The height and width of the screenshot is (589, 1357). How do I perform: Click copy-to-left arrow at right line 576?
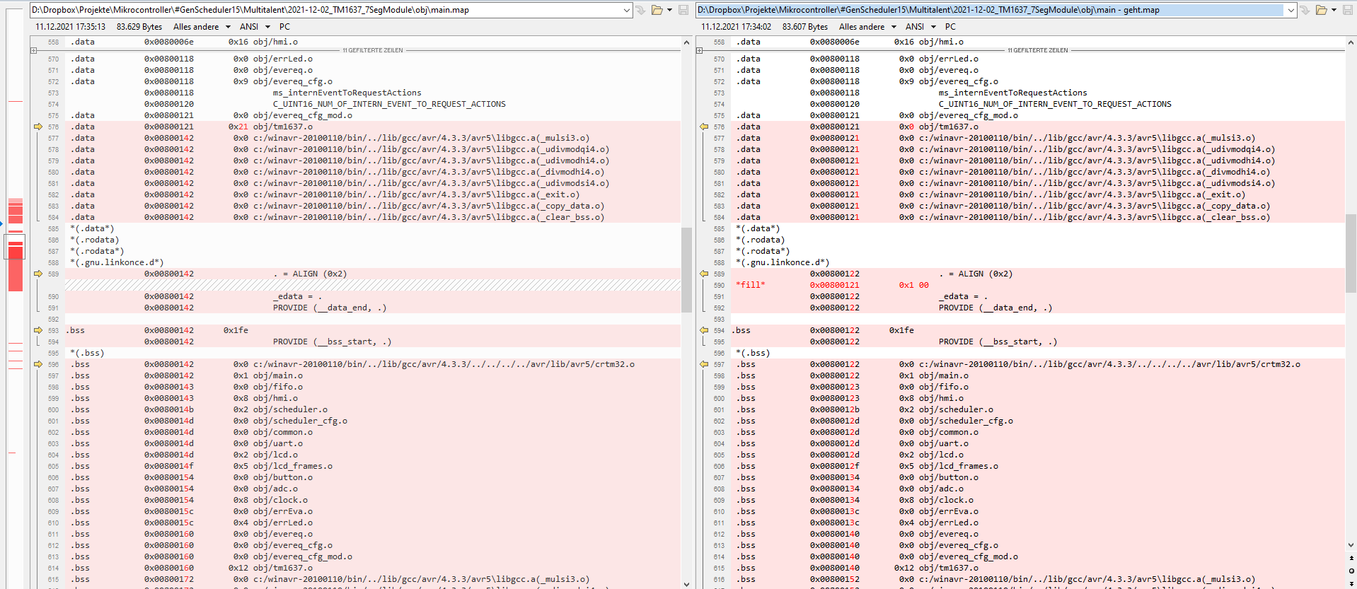coord(704,127)
